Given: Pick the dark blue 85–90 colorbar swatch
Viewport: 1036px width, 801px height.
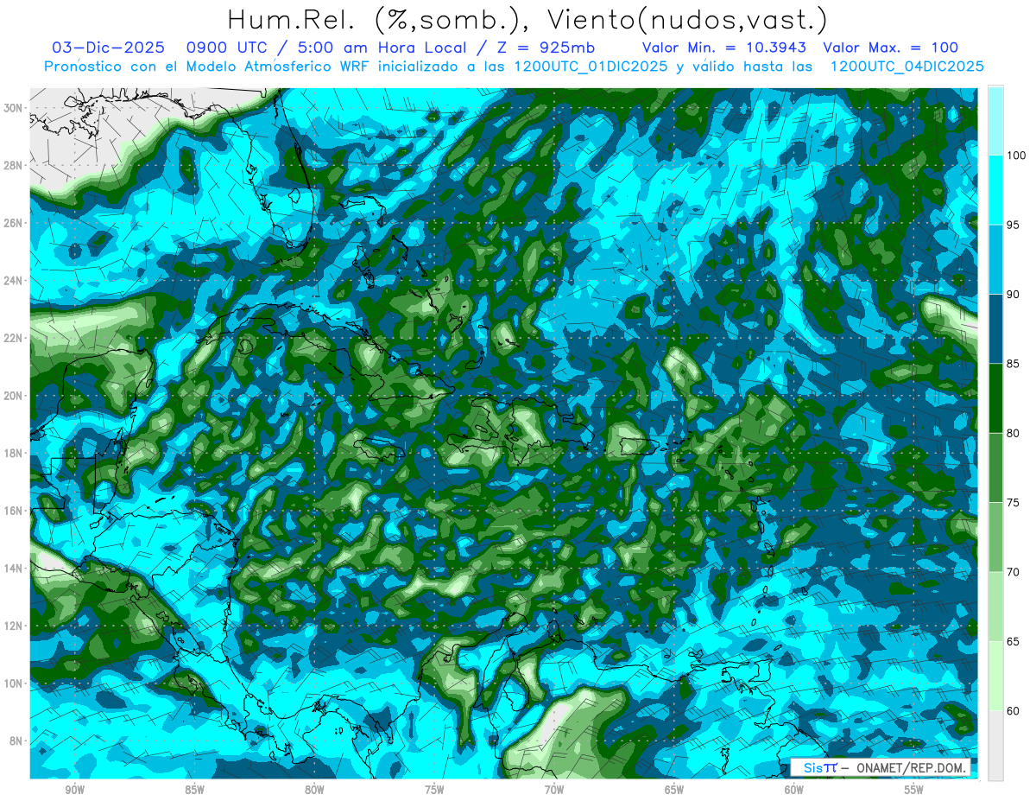Looking at the screenshot, I should point(995,329).
